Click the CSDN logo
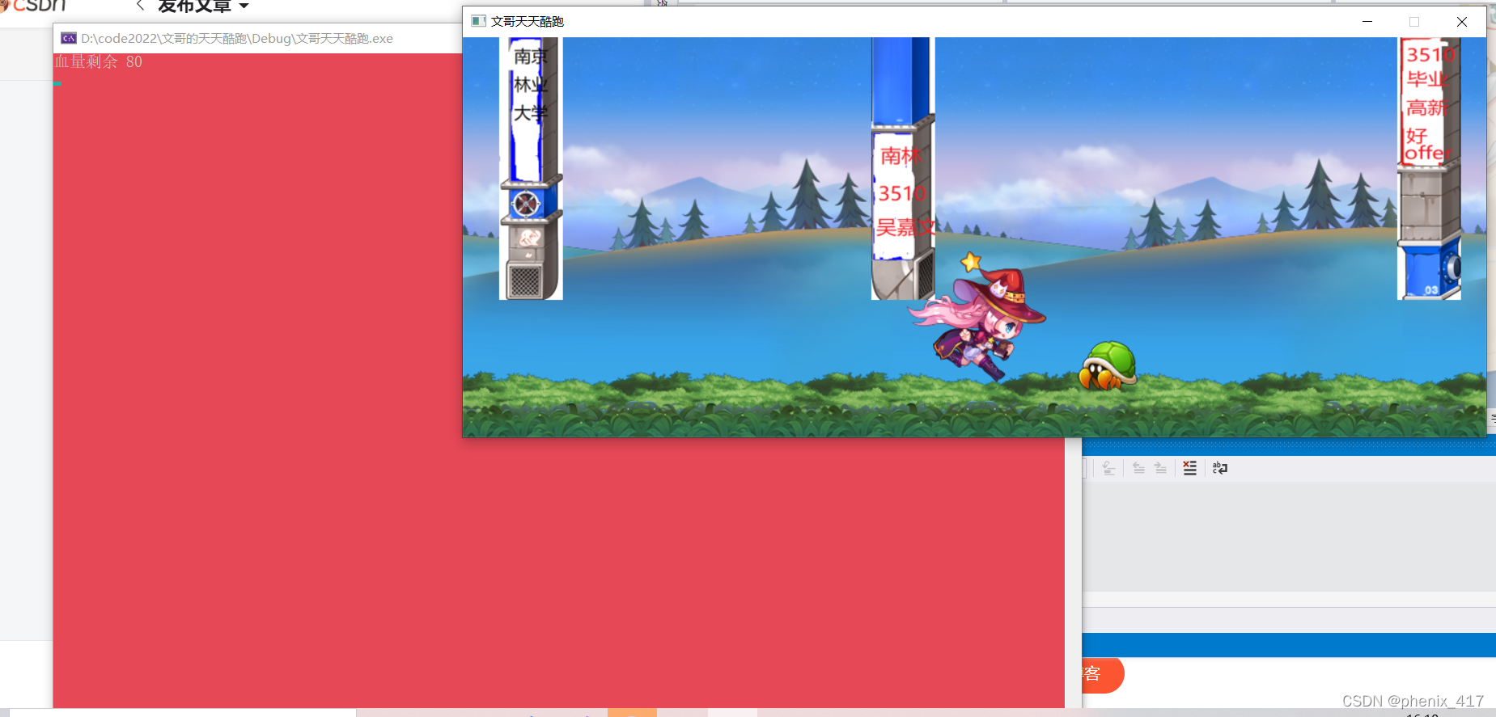The width and height of the screenshot is (1496, 717). pyautogui.click(x=35, y=6)
